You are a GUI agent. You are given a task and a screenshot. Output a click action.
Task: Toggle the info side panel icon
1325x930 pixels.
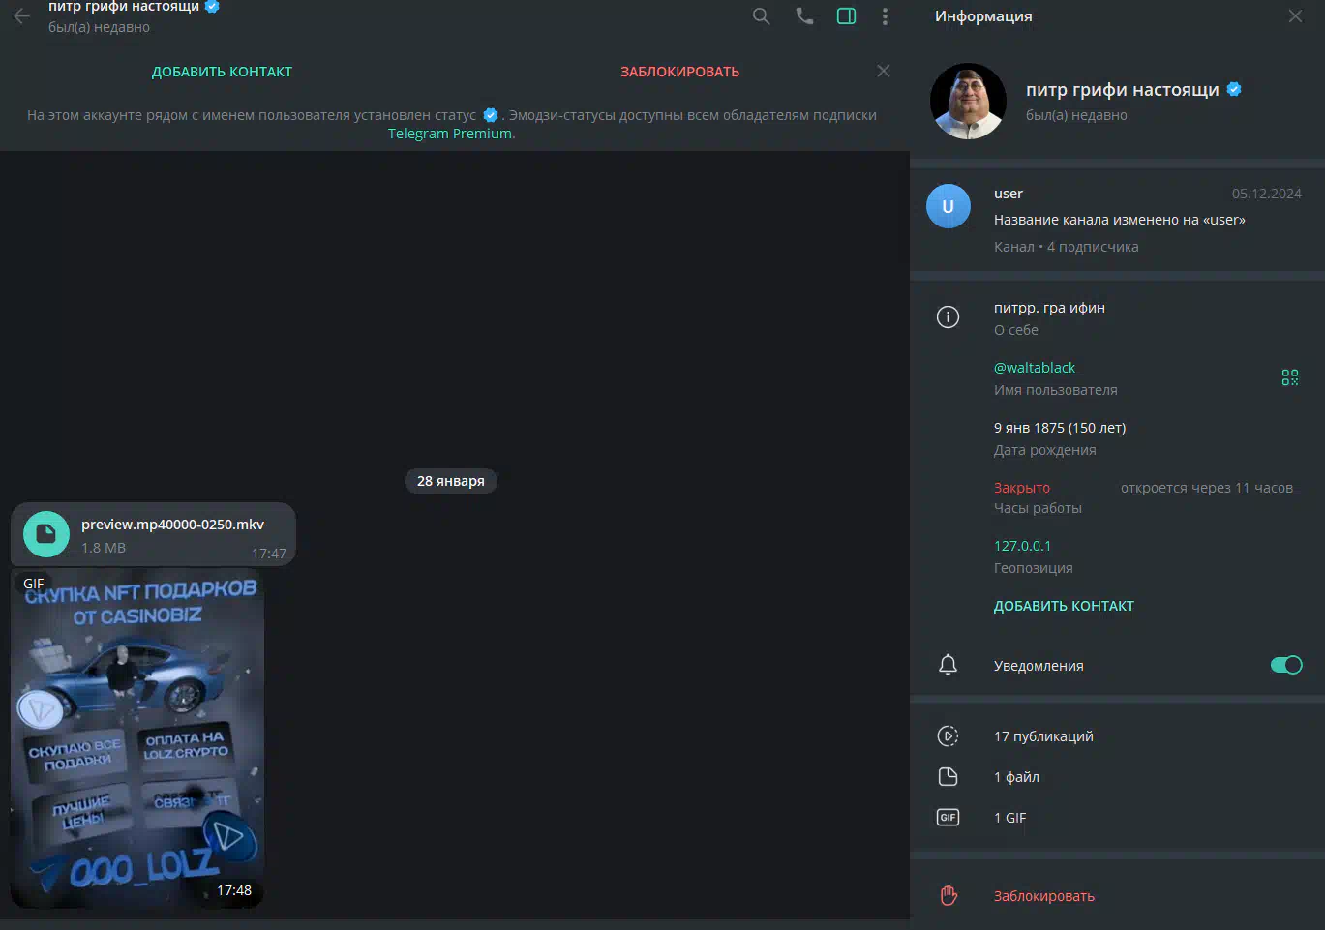point(846,16)
